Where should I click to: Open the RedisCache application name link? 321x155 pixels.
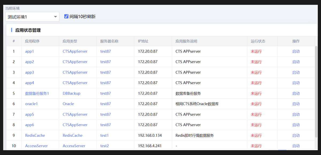pos(35,135)
